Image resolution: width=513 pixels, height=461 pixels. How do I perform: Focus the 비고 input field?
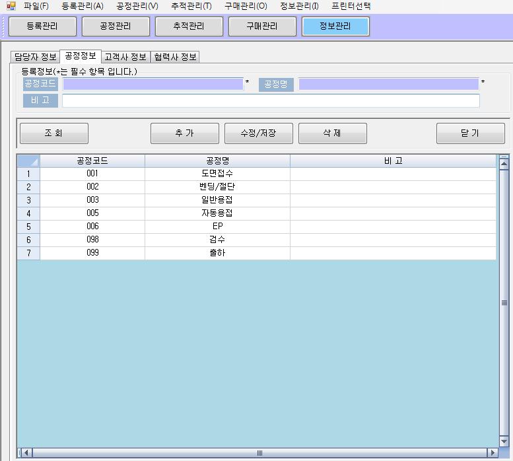point(271,100)
